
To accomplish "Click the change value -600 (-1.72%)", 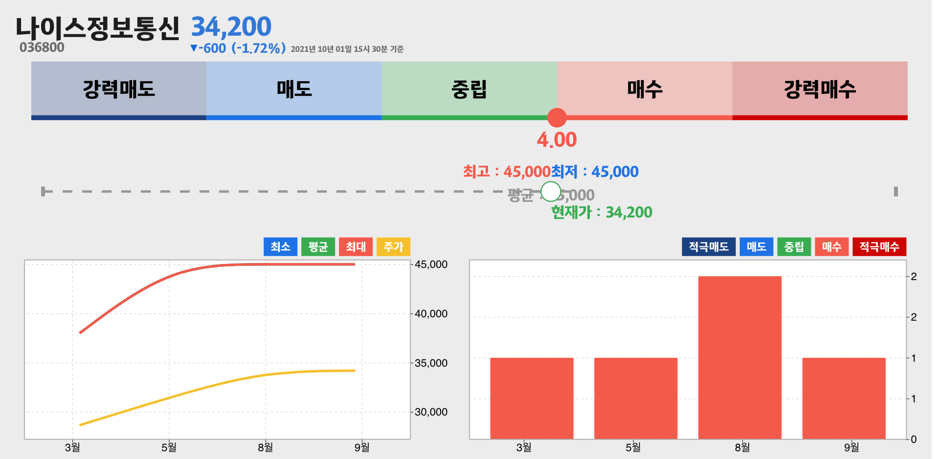I will tap(238, 48).
